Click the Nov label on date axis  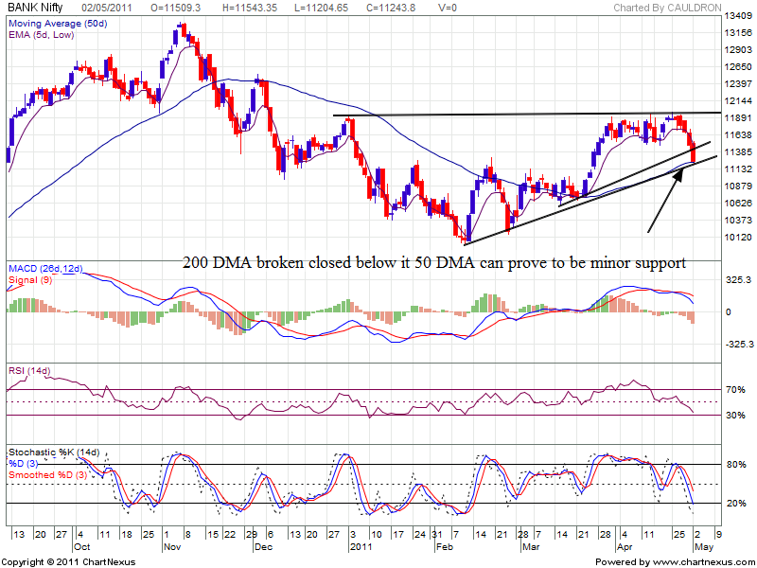172,547
